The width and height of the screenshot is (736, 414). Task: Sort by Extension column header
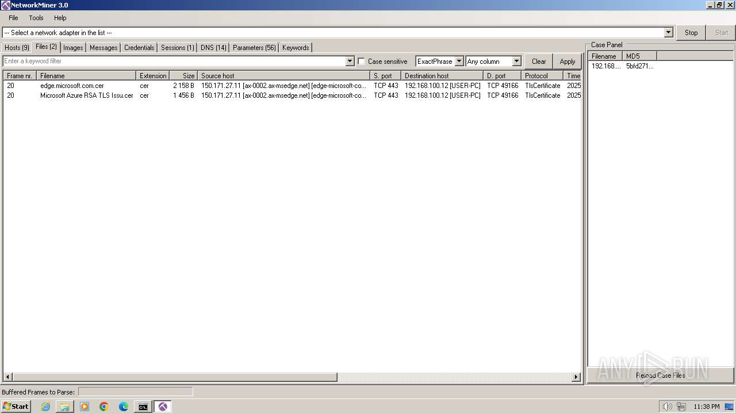pos(153,76)
